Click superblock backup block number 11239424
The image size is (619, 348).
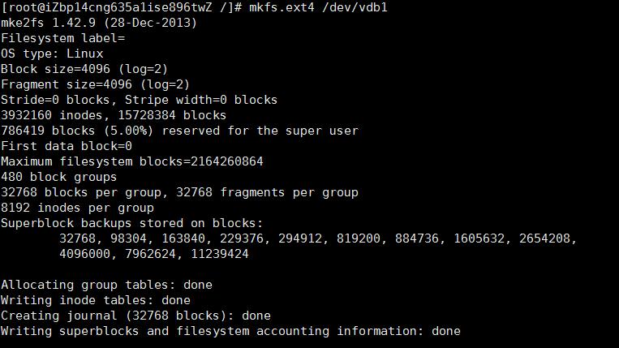pos(220,254)
